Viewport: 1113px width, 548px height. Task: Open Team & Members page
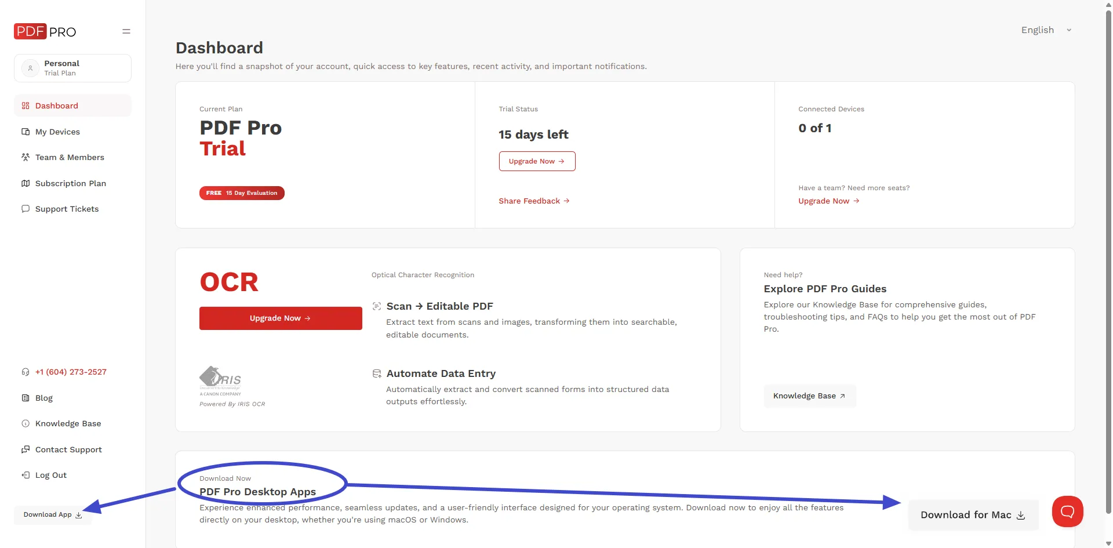[x=72, y=157]
